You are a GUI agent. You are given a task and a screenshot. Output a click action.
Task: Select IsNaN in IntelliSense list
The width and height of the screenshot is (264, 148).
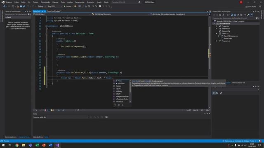(121, 94)
